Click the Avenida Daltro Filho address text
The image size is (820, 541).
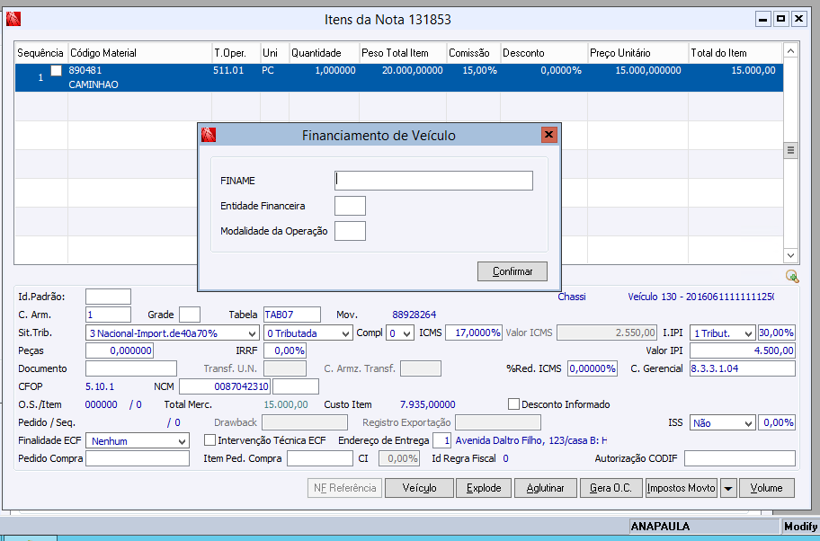pos(531,440)
